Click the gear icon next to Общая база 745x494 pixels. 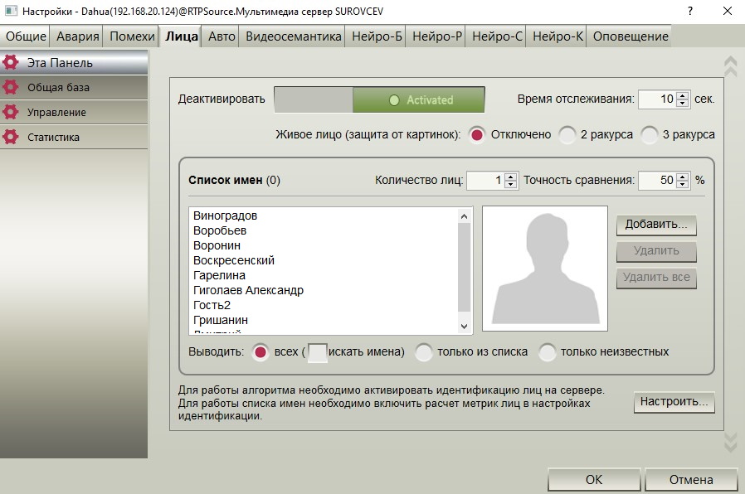(x=11, y=87)
